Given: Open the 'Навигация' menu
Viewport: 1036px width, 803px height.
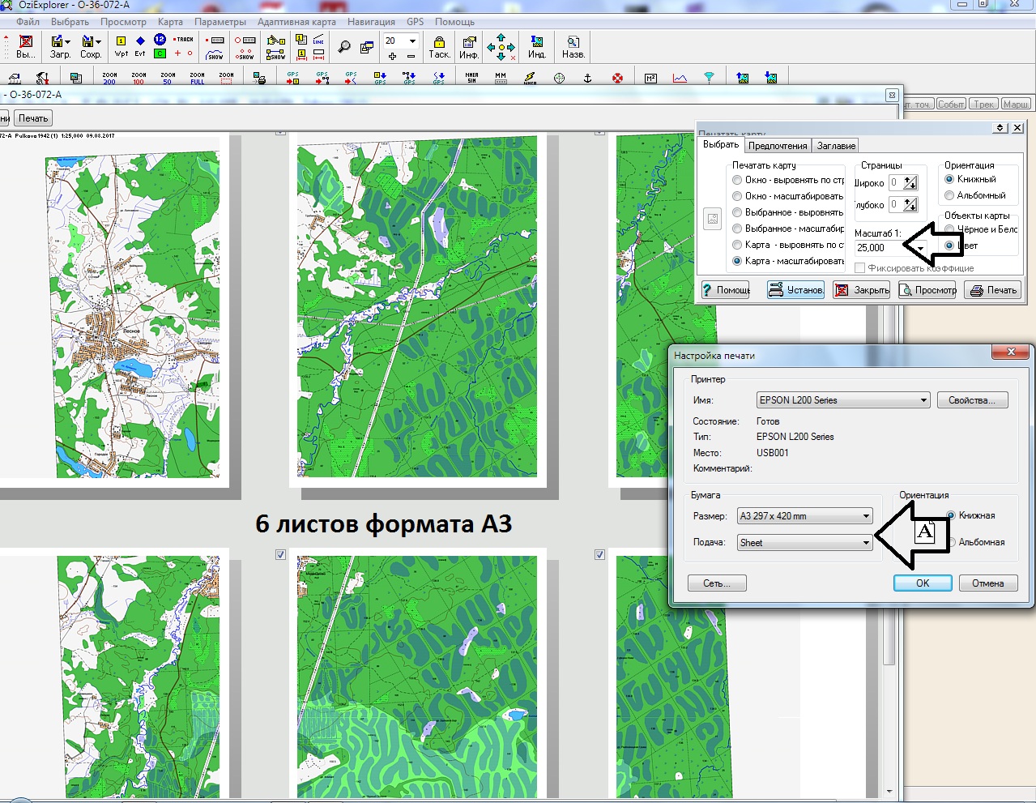Looking at the screenshot, I should 371,22.
